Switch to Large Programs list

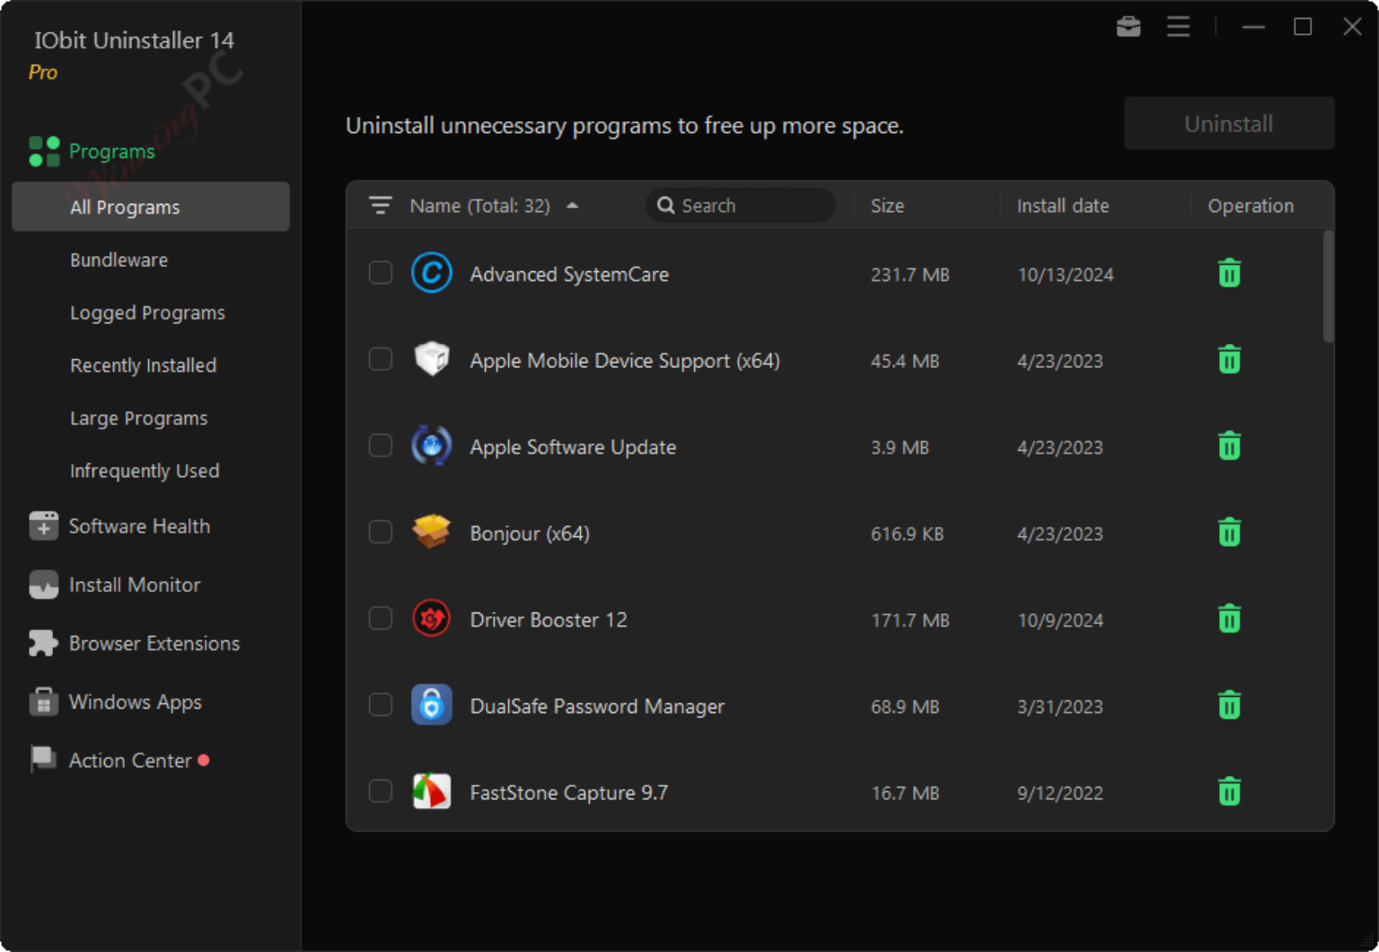[138, 419]
